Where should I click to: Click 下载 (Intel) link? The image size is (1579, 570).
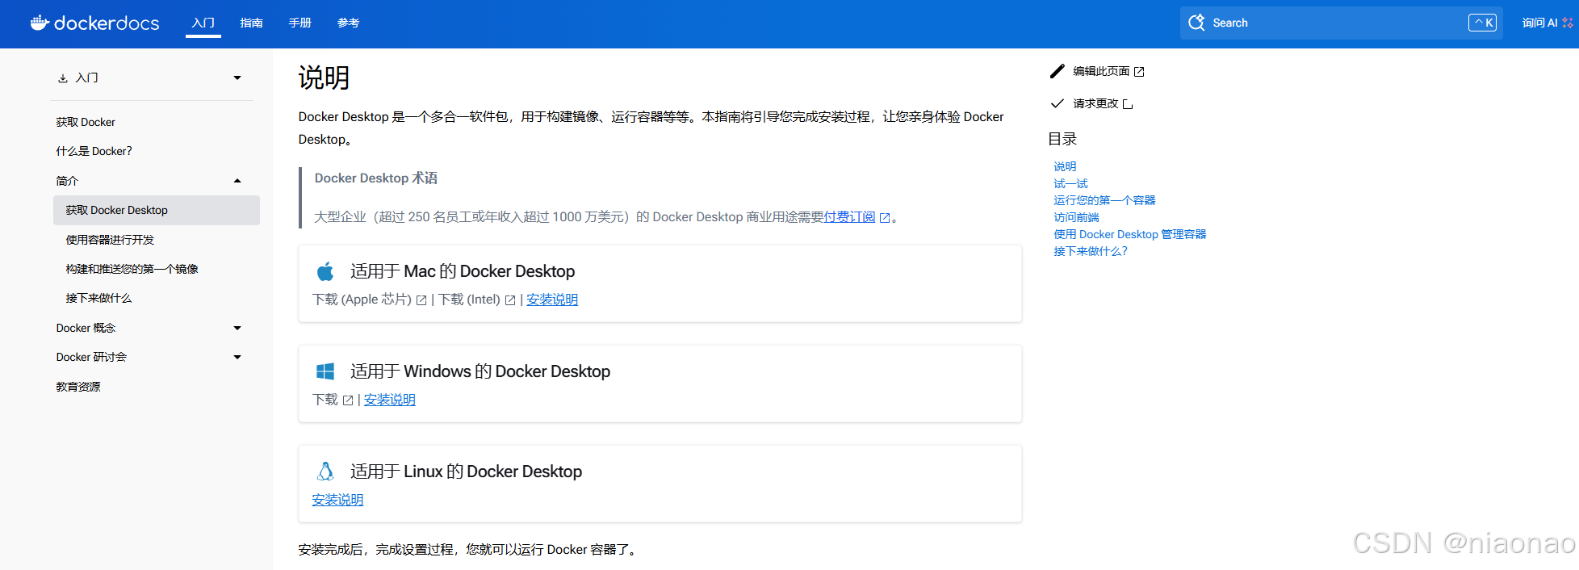coord(469,300)
